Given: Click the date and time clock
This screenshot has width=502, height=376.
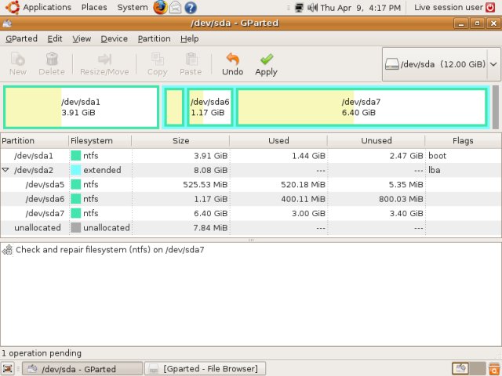Looking at the screenshot, I should tap(361, 7).
